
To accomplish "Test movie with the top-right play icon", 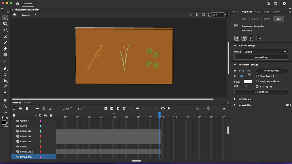I will pos(284,3).
